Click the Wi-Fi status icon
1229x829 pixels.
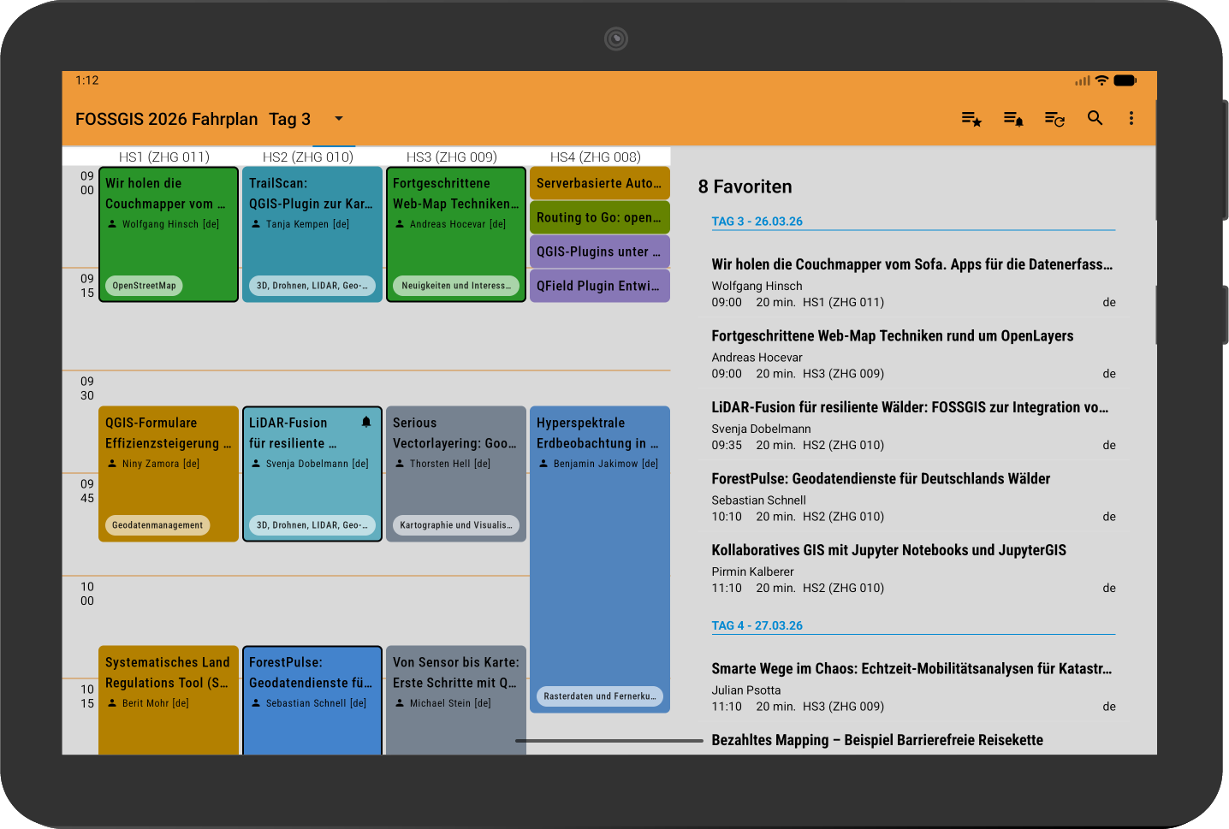click(x=1101, y=80)
